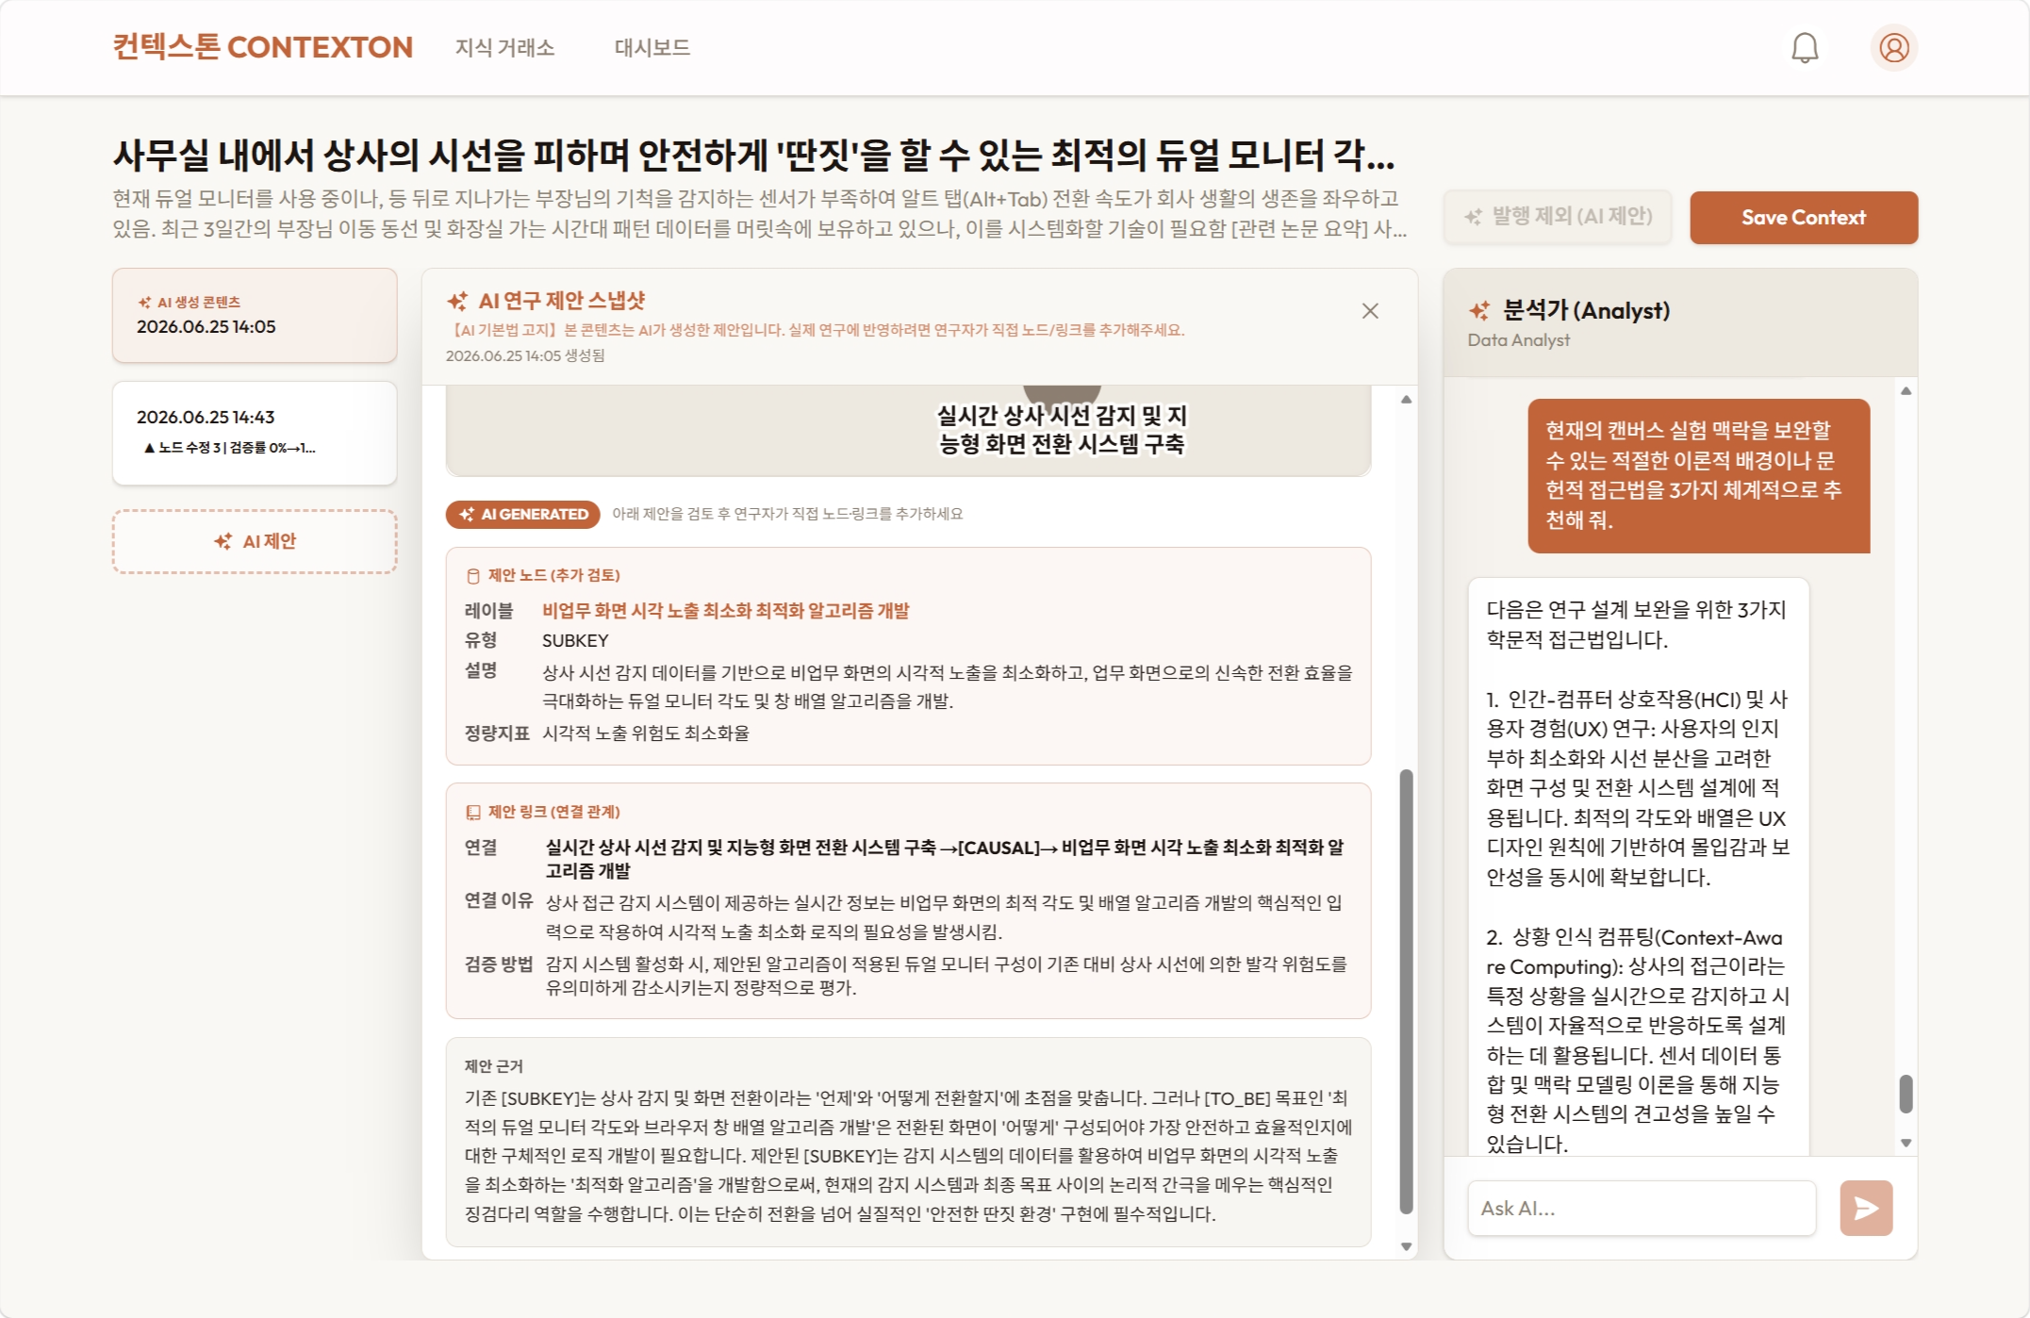Click the Save Context button
This screenshot has height=1318, width=2030.
pyautogui.click(x=1803, y=218)
